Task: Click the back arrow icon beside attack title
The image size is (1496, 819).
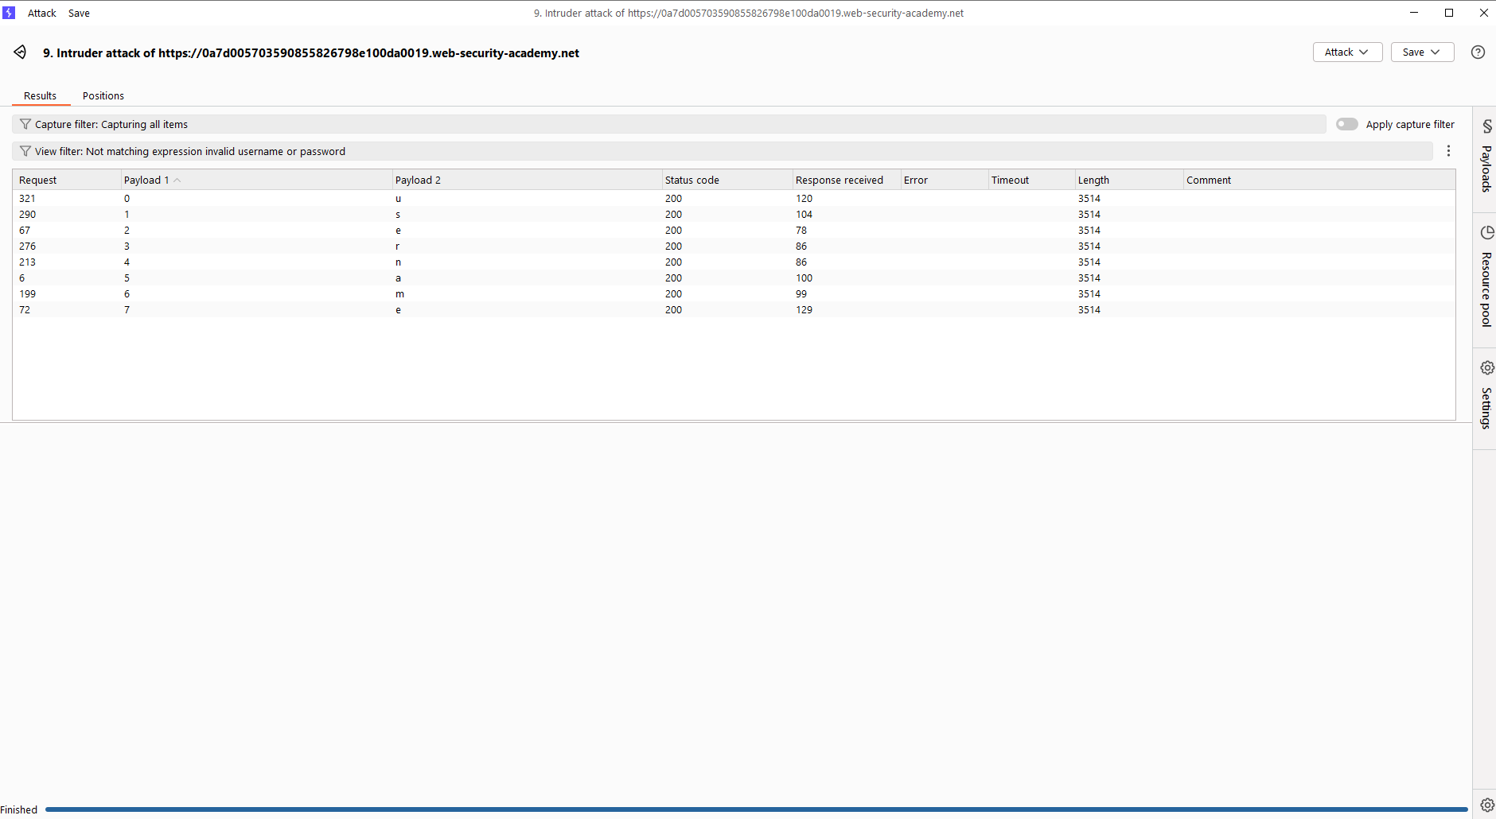Action: point(20,52)
